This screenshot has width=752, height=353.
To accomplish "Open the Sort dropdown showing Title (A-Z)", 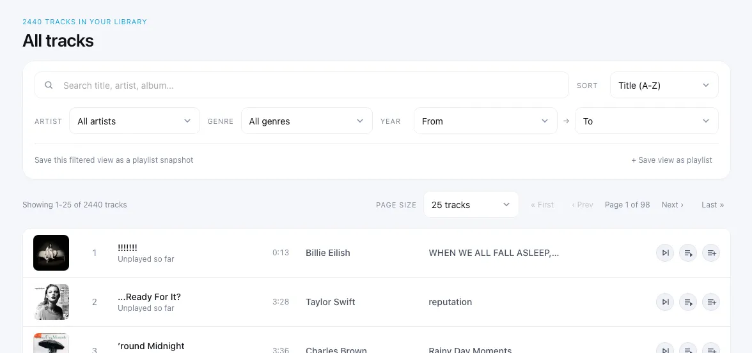I will (x=664, y=86).
